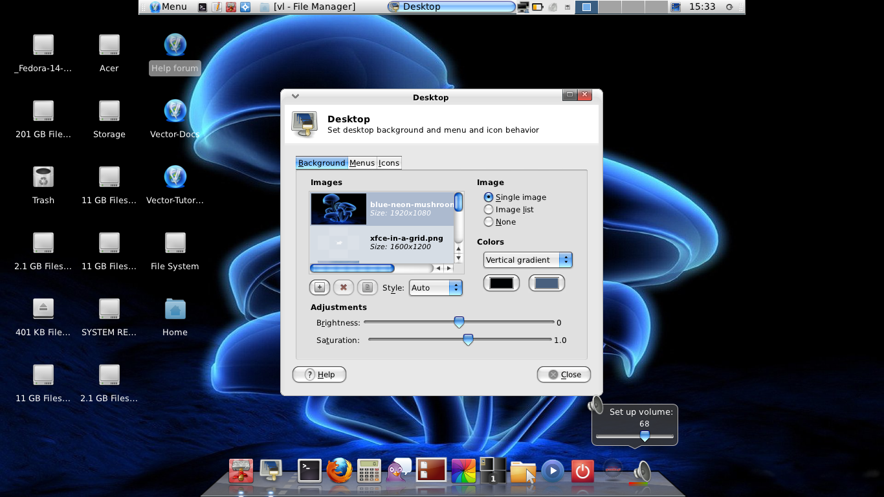884x497 pixels.
Task: Switch background mode to Image list
Action: tap(489, 209)
